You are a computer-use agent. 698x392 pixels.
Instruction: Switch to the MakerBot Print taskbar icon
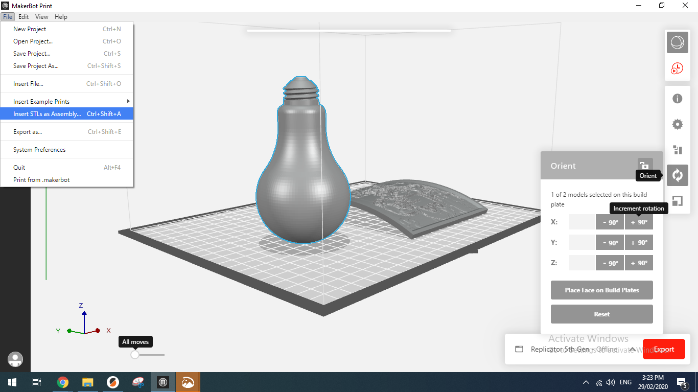point(163,382)
